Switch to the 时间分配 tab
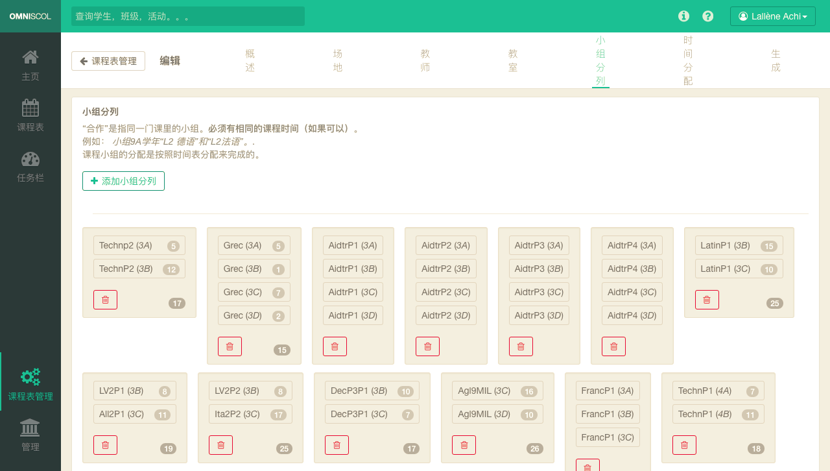This screenshot has height=471, width=830. pos(688,60)
